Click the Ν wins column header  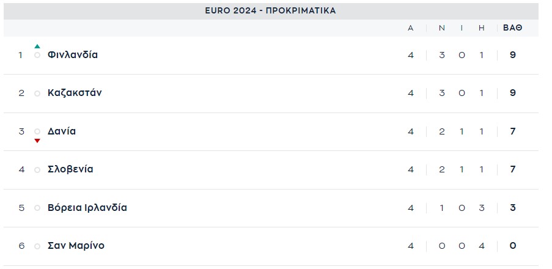coord(442,28)
